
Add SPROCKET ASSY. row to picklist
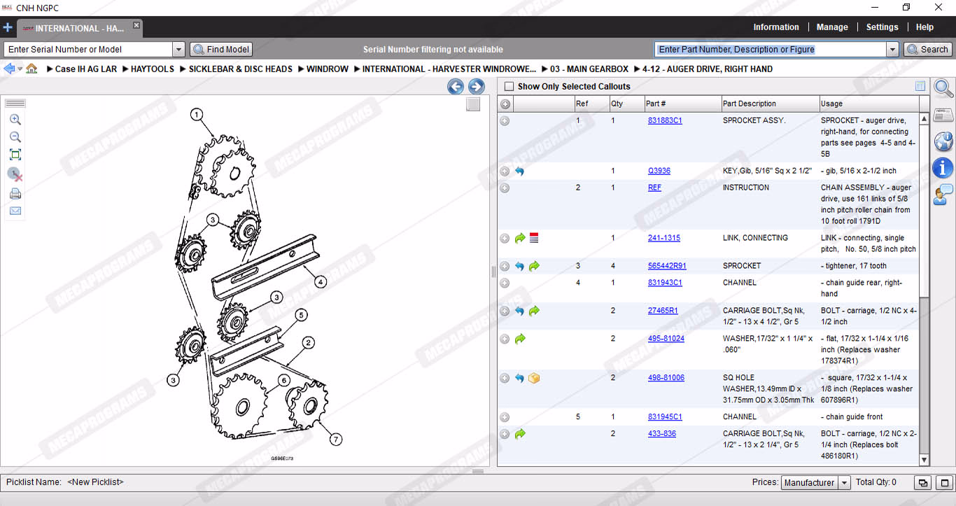tap(505, 121)
